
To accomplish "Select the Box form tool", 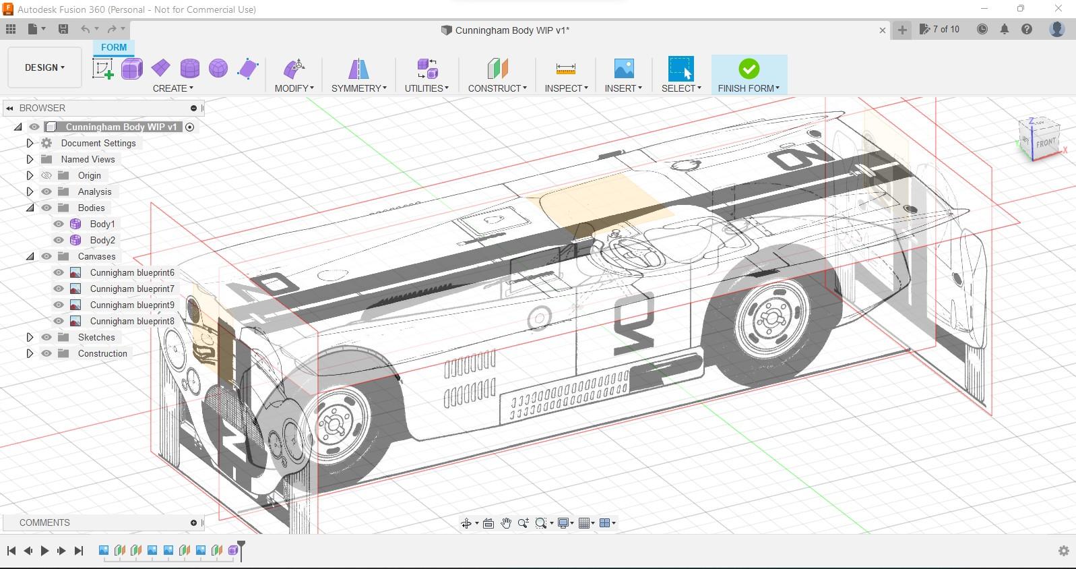I will tap(132, 68).
